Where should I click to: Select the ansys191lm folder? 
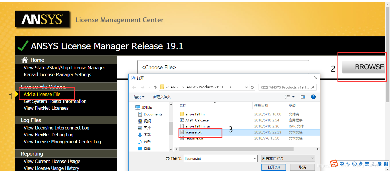(x=192, y=114)
